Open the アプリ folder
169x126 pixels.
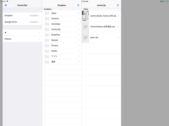click(62, 56)
